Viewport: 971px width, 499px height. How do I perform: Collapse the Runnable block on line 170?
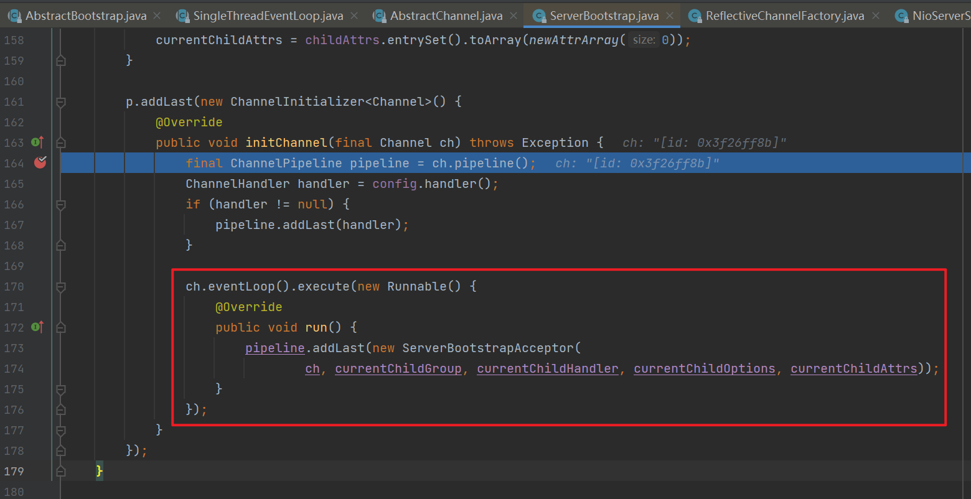point(60,286)
